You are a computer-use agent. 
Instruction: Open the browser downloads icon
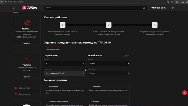183,2
